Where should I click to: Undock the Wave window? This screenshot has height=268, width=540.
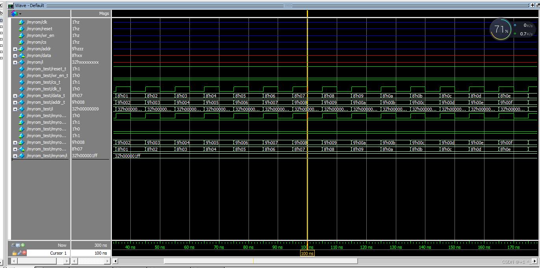[x=538, y=6]
